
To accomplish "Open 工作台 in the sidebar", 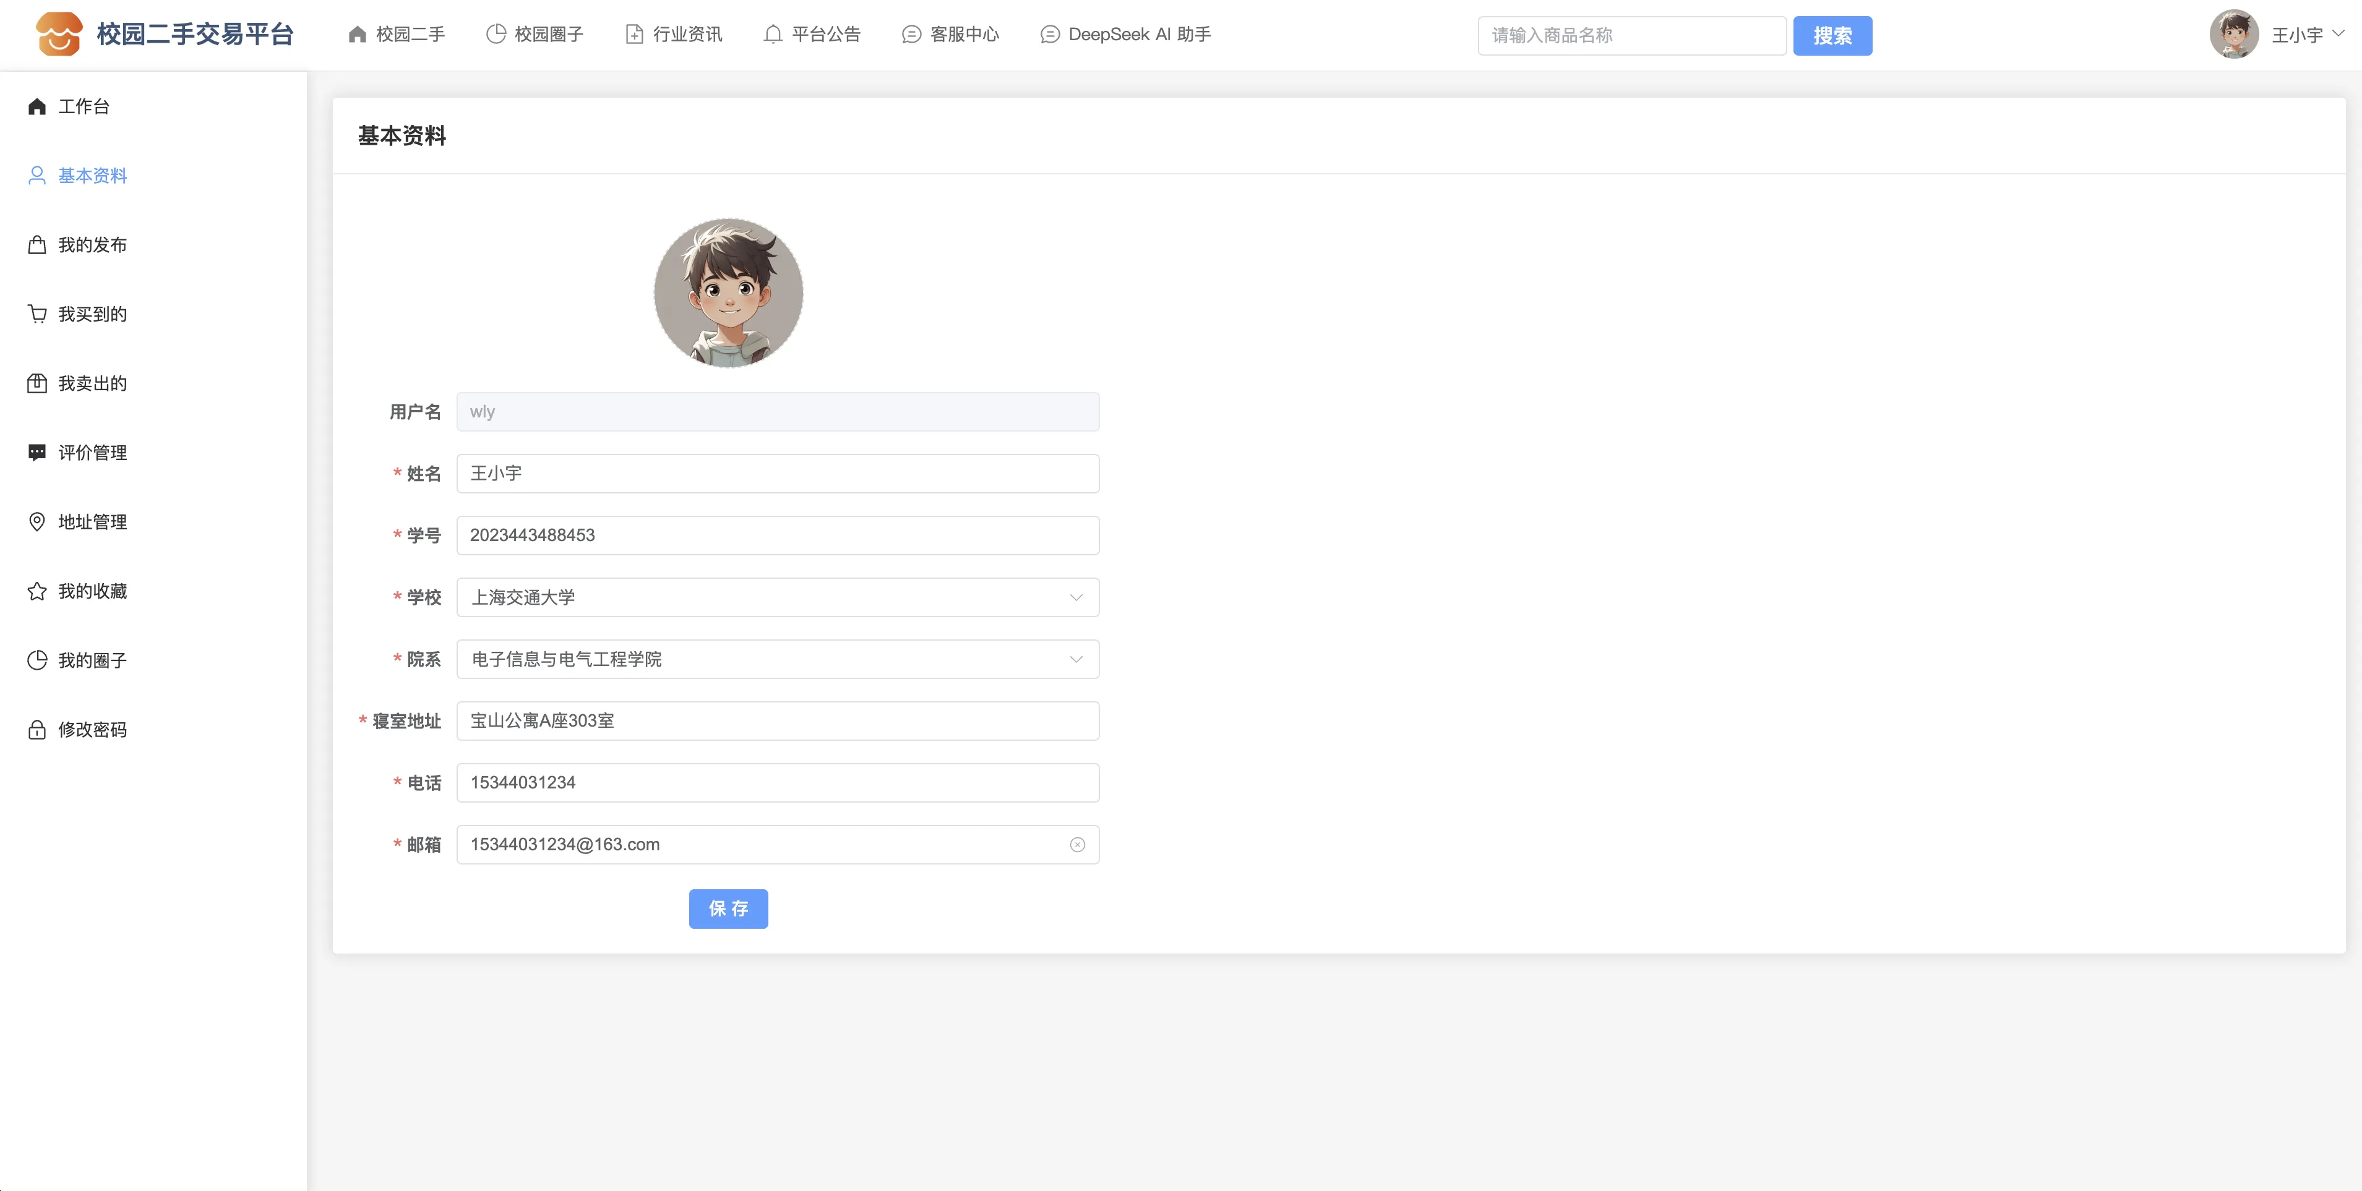I will [x=82, y=106].
